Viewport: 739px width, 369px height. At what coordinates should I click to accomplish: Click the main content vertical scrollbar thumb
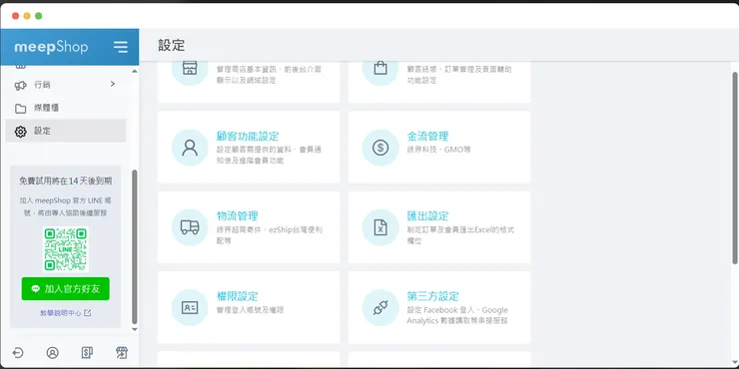tap(735, 168)
